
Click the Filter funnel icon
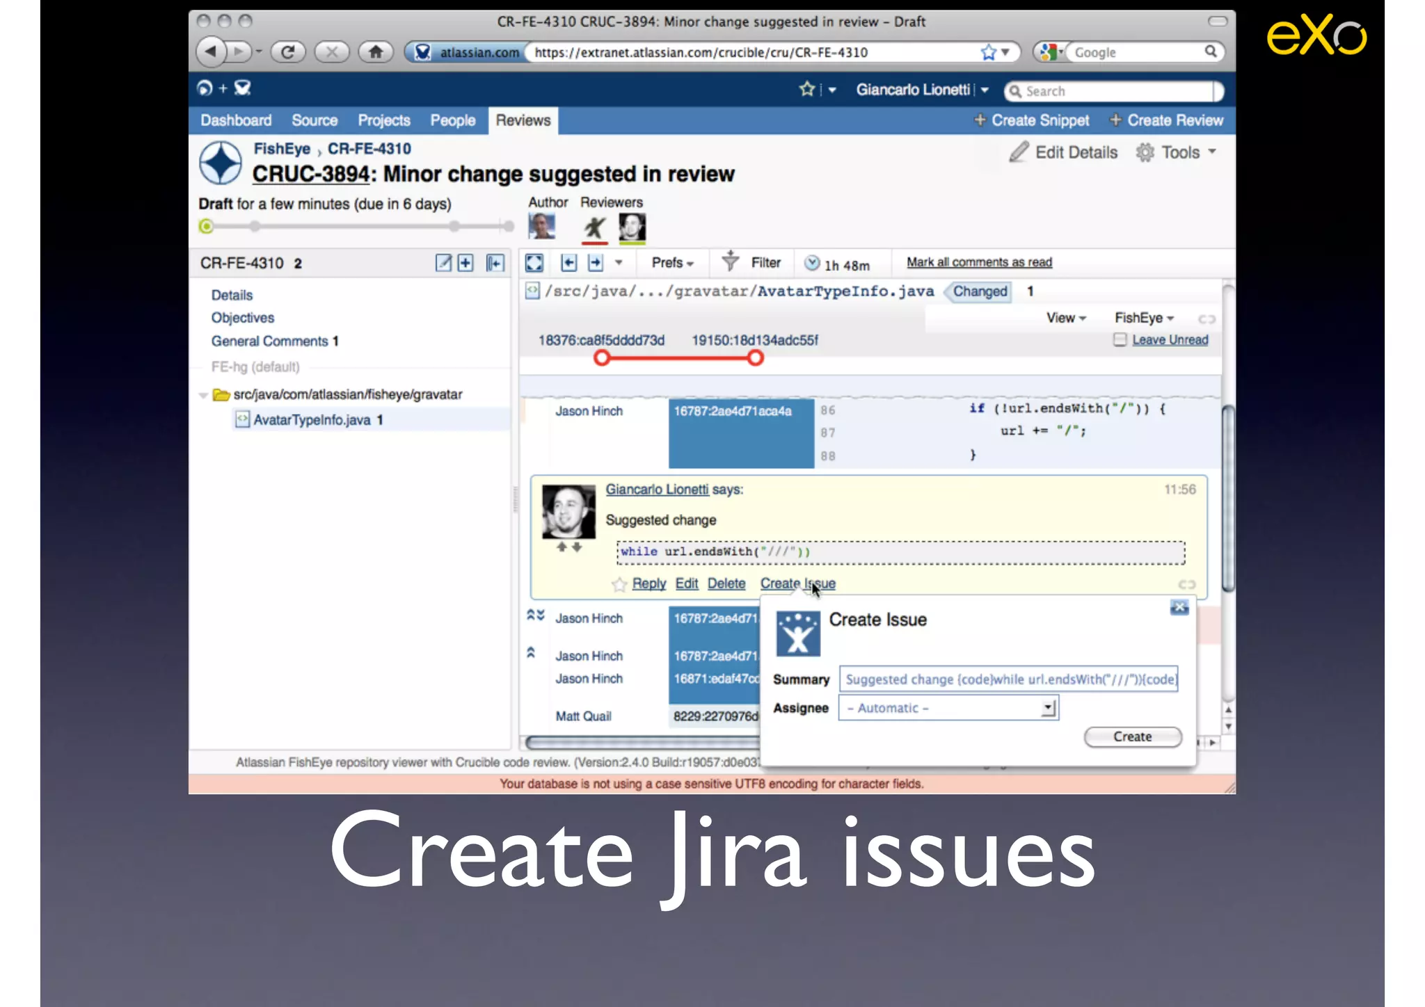pyautogui.click(x=730, y=261)
